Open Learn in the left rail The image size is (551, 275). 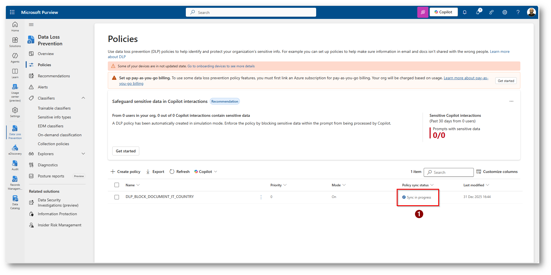pos(15,73)
